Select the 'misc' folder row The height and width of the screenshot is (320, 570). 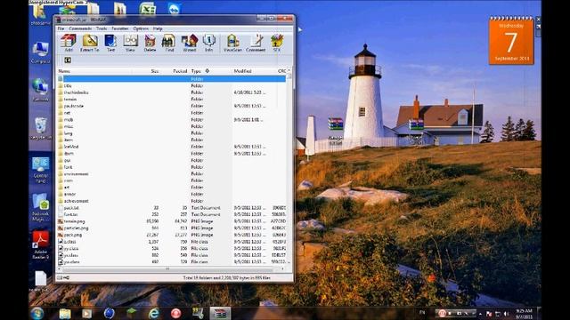pyautogui.click(x=172, y=126)
